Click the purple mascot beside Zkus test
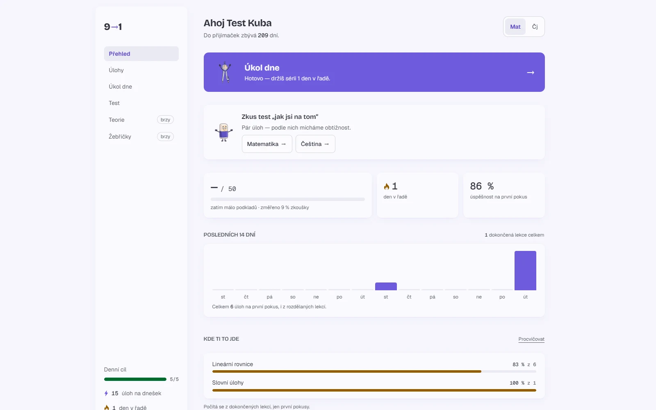This screenshot has height=410, width=656. (224, 132)
